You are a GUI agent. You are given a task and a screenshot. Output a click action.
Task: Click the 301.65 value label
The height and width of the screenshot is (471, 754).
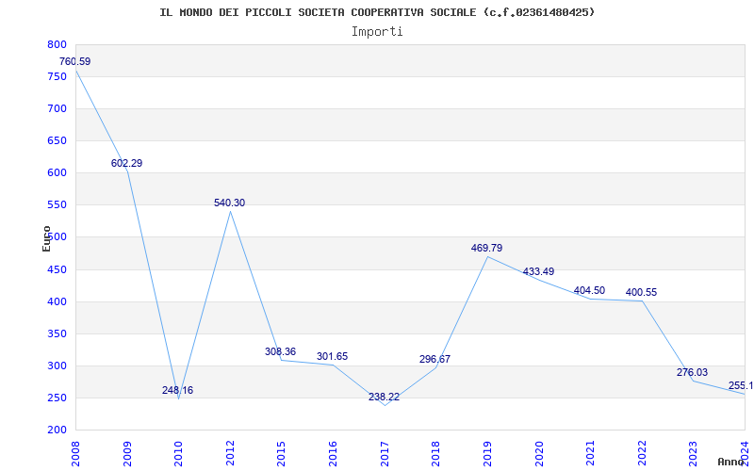coord(332,357)
